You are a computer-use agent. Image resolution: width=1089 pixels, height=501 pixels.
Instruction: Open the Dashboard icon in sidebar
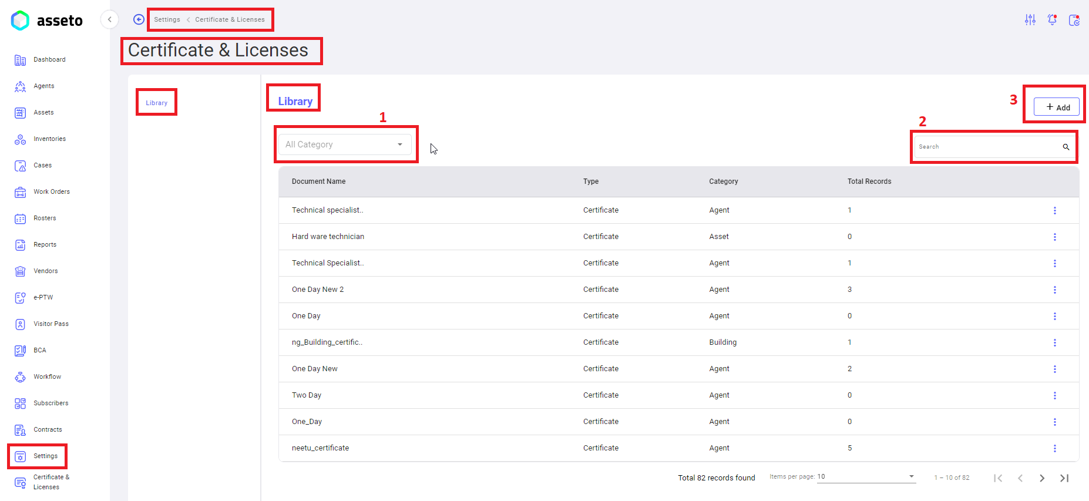(x=20, y=60)
